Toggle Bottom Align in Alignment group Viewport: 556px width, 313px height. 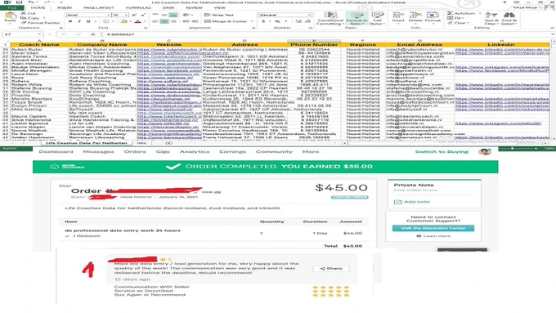coord(173,16)
